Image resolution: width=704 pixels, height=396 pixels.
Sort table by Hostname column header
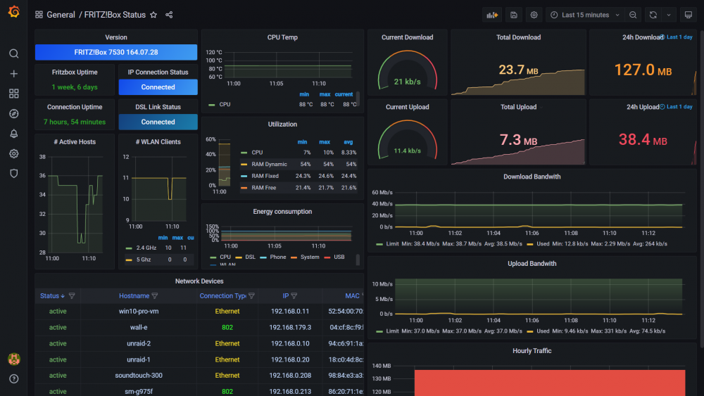point(134,296)
